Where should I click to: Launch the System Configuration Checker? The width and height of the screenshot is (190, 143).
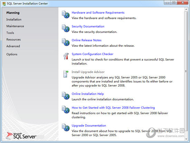coord(92,54)
